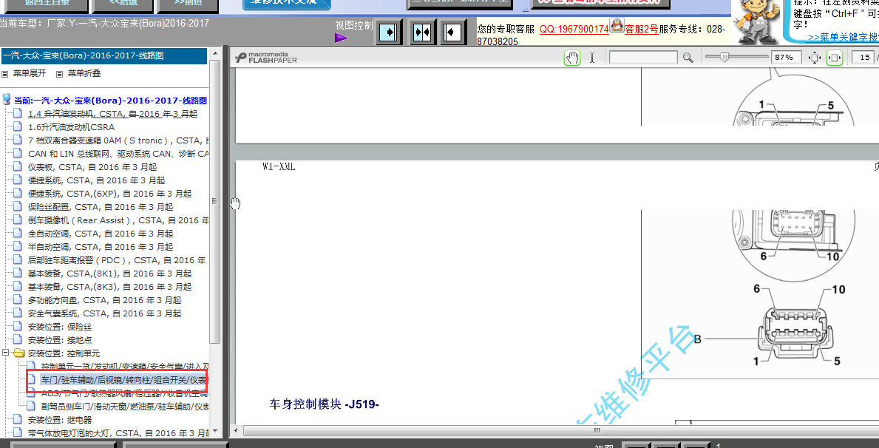Screen dimensions: 879x448
Task: Open 安全气囊系统, CSTA tree item
Action: coord(104,313)
